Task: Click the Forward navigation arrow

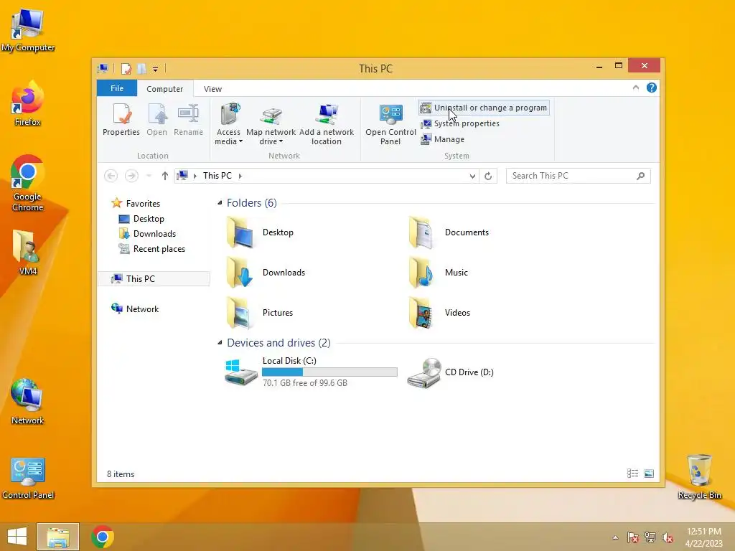Action: [131, 176]
